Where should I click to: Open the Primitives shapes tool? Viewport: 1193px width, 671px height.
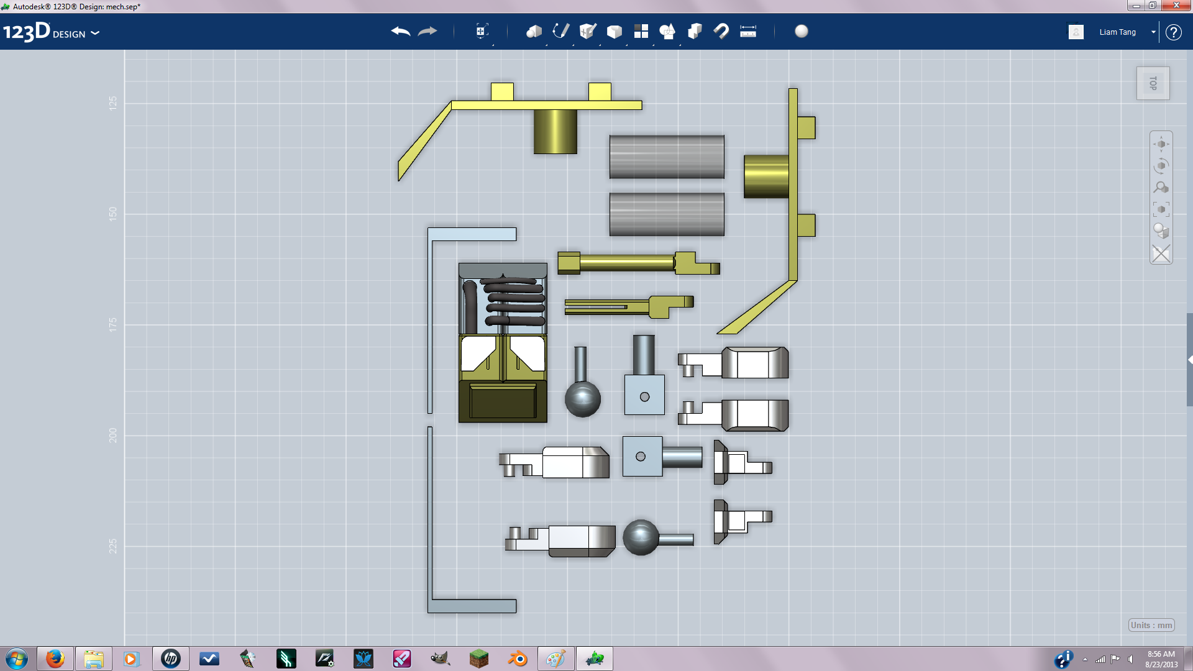534,31
